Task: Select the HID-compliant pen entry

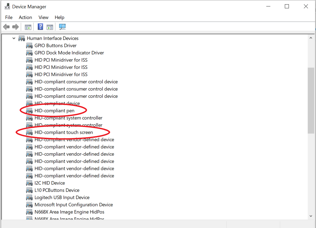Action: pyautogui.click(x=55, y=111)
